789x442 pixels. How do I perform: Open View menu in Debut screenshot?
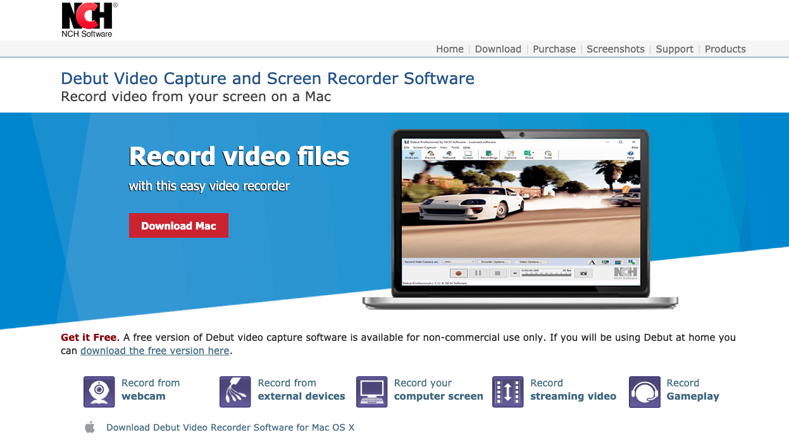[444, 147]
